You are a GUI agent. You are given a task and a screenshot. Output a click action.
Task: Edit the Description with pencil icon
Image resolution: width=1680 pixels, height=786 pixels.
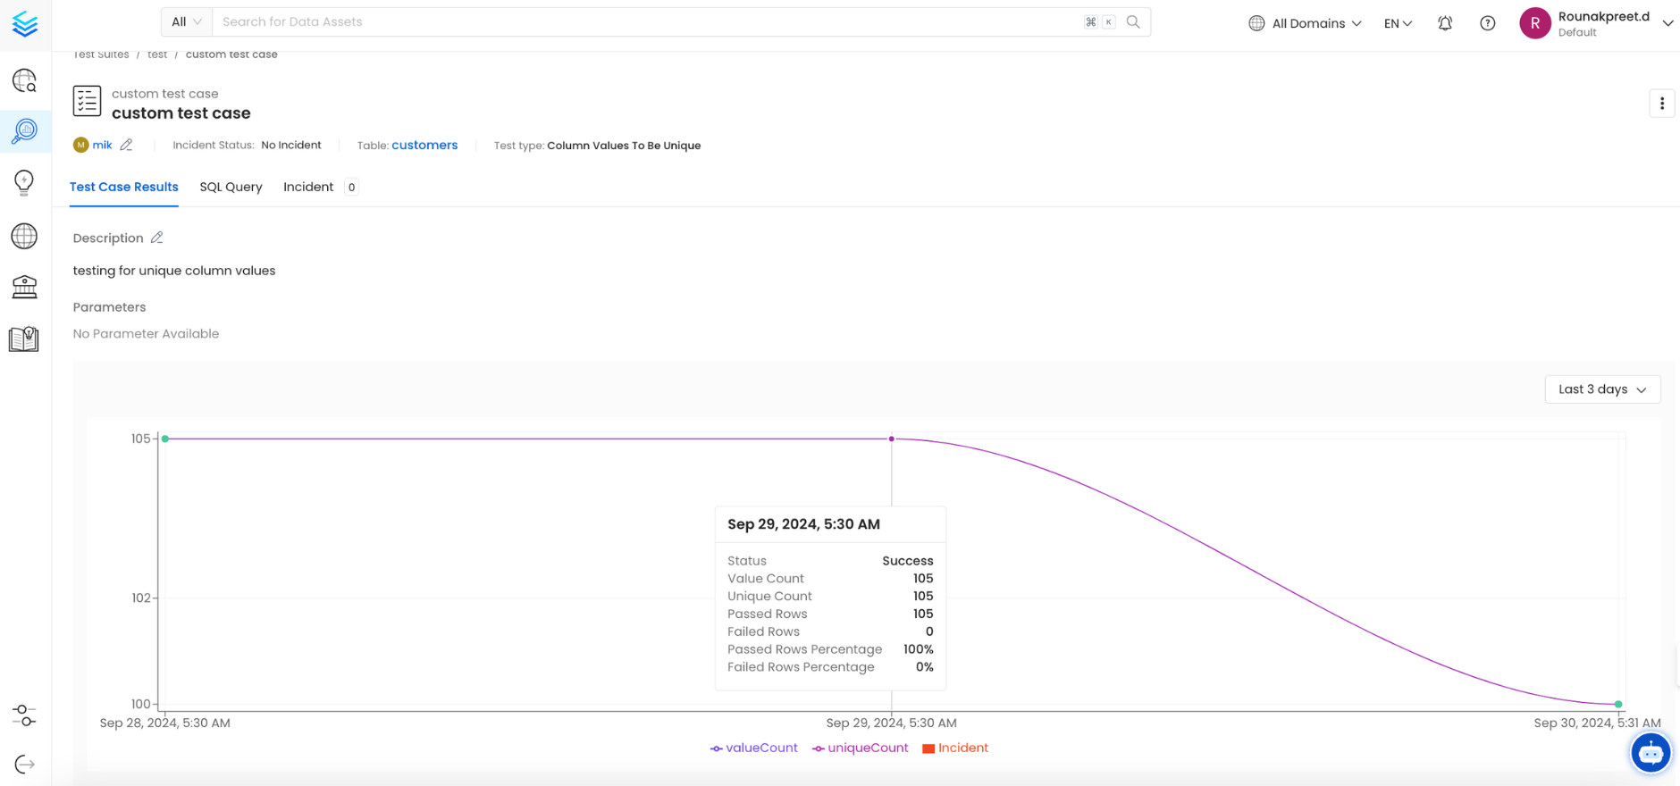click(x=157, y=238)
